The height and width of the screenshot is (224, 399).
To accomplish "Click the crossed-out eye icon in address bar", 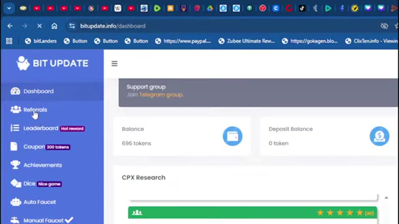I will point(384,26).
